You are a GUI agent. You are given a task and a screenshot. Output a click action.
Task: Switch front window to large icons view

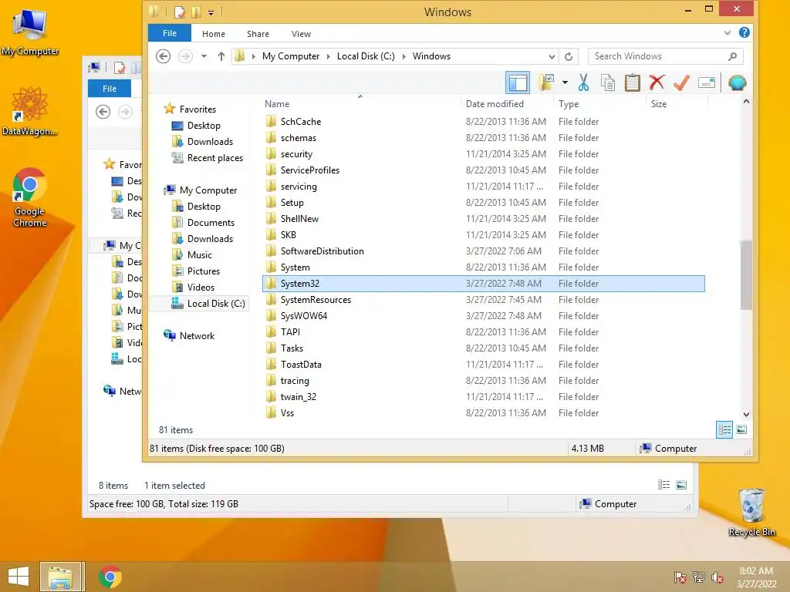(x=741, y=429)
